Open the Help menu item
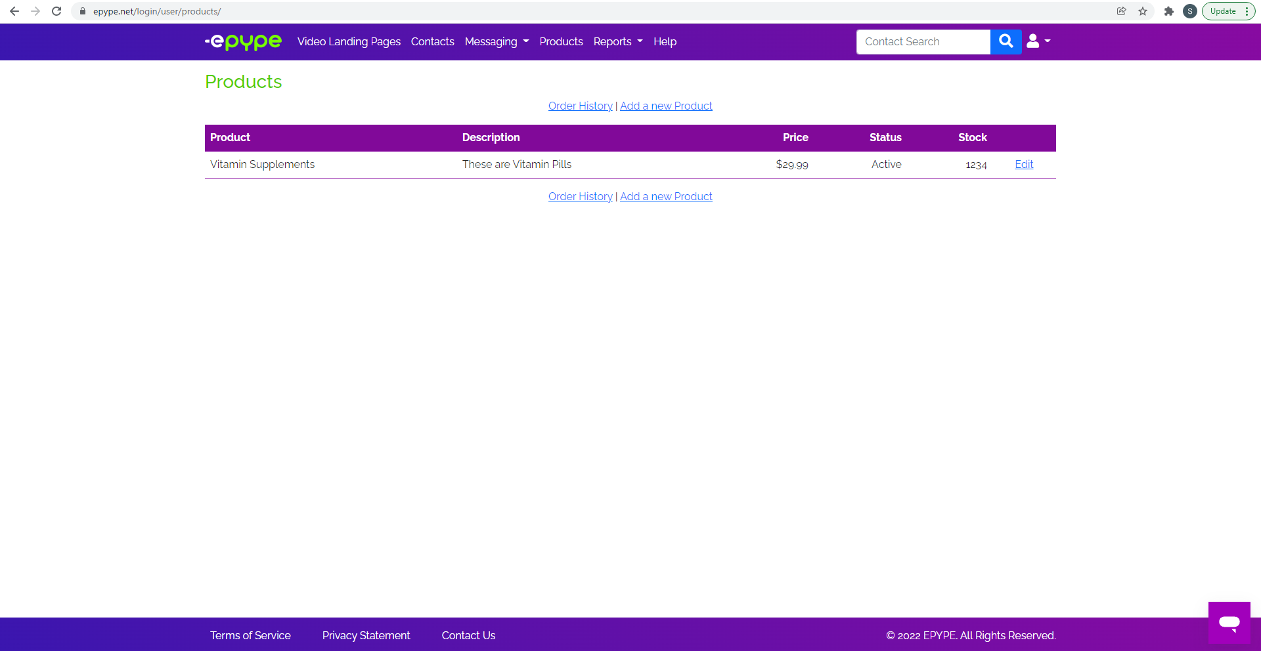 (x=665, y=41)
